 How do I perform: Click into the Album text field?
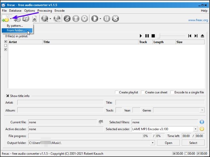click(60, 110)
